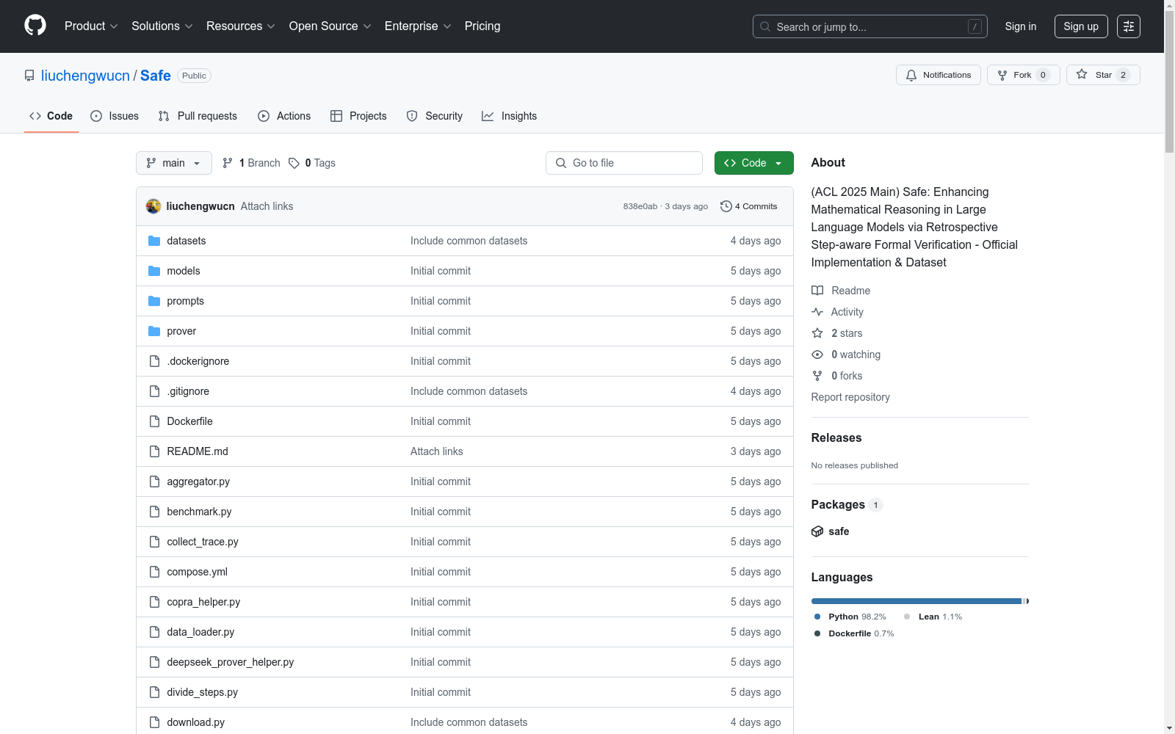Viewport: 1175px width, 734px height.
Task: Open the liuchengwucn owner link in breadcrumb
Action: (85, 76)
